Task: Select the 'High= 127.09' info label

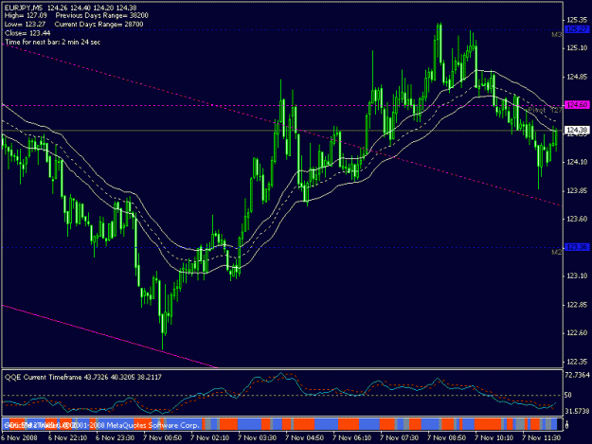Action: [26, 16]
